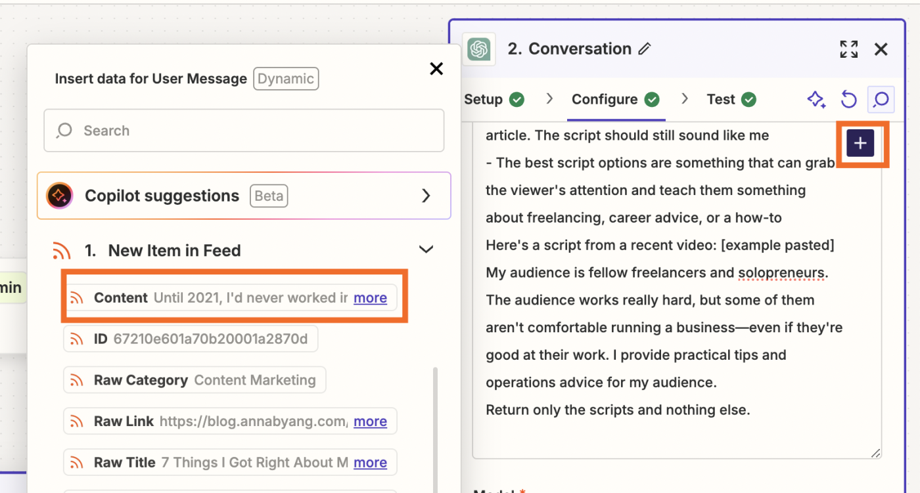The width and height of the screenshot is (920, 493).
Task: Click the Copilot suggestions sparkle icon
Action: (59, 196)
